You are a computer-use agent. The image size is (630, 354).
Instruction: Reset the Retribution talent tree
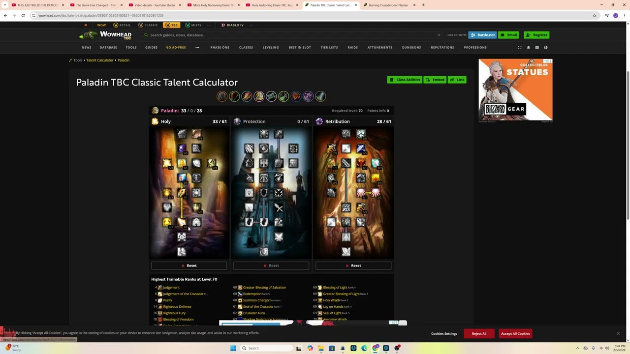coord(353,265)
